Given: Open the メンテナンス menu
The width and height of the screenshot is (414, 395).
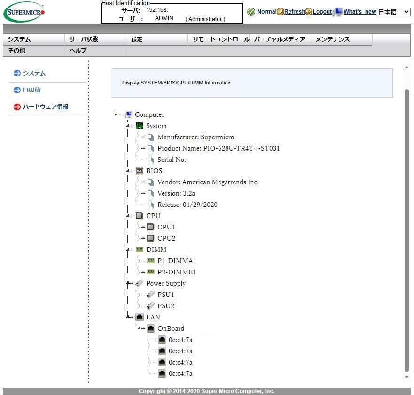Looking at the screenshot, I should point(341,39).
